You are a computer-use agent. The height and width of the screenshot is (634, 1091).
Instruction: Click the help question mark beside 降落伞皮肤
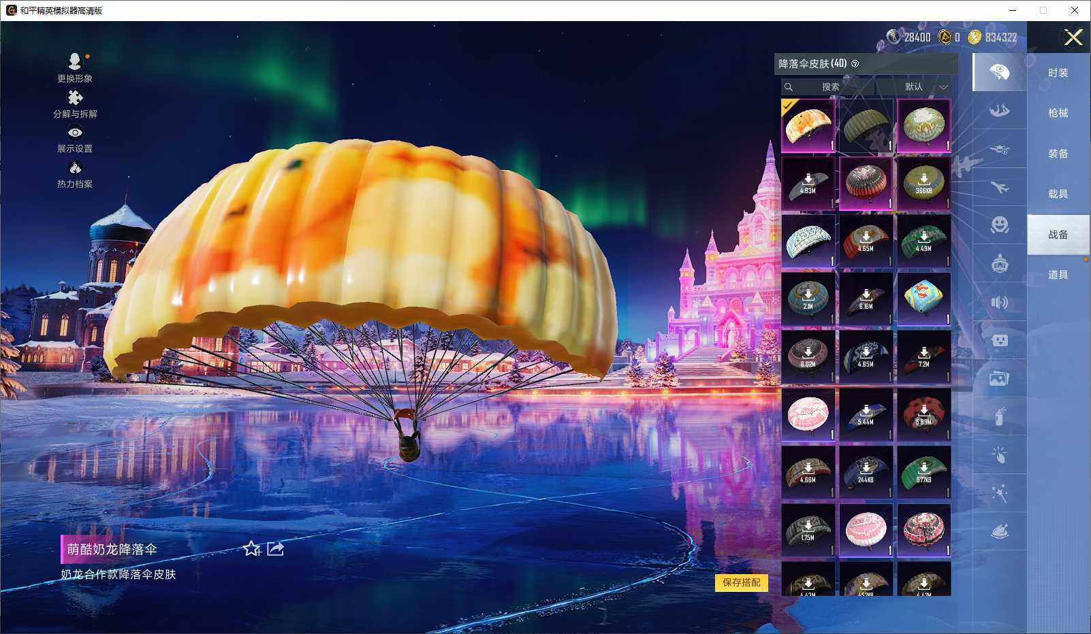tap(855, 64)
